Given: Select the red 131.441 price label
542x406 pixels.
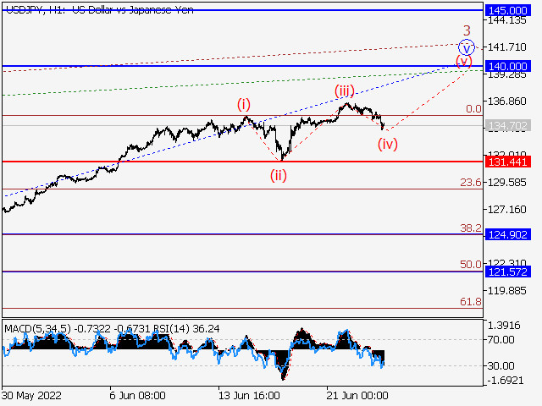Looking at the screenshot, I should 508,162.
